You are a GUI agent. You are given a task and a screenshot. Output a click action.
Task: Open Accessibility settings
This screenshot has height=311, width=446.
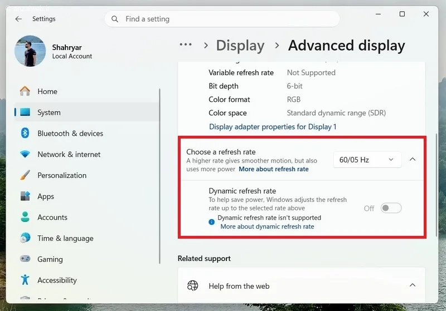87,280
